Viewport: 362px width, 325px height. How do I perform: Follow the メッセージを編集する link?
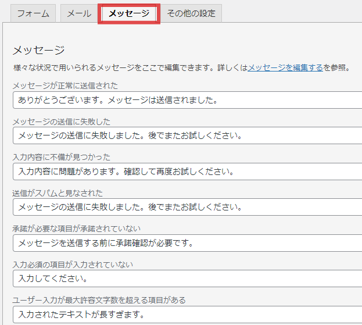[285, 67]
